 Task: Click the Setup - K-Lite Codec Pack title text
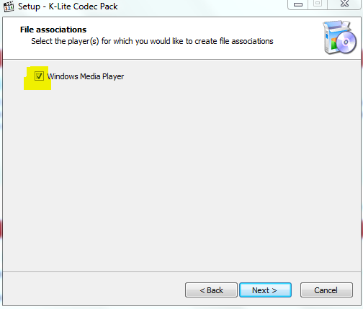tap(68, 6)
